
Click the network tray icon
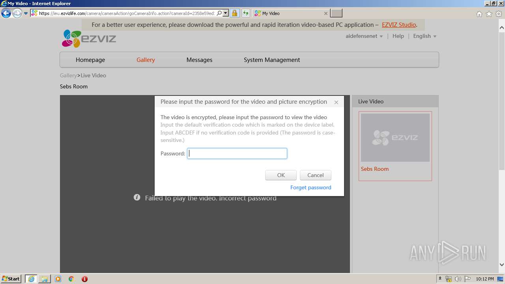coord(449,279)
